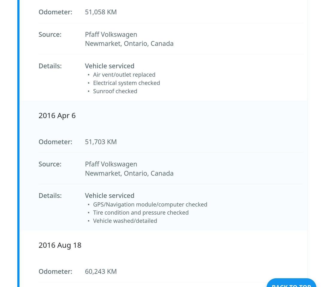Screen dimensions: 325x287
Task: Click the Back to Top button
Action: 291,283
